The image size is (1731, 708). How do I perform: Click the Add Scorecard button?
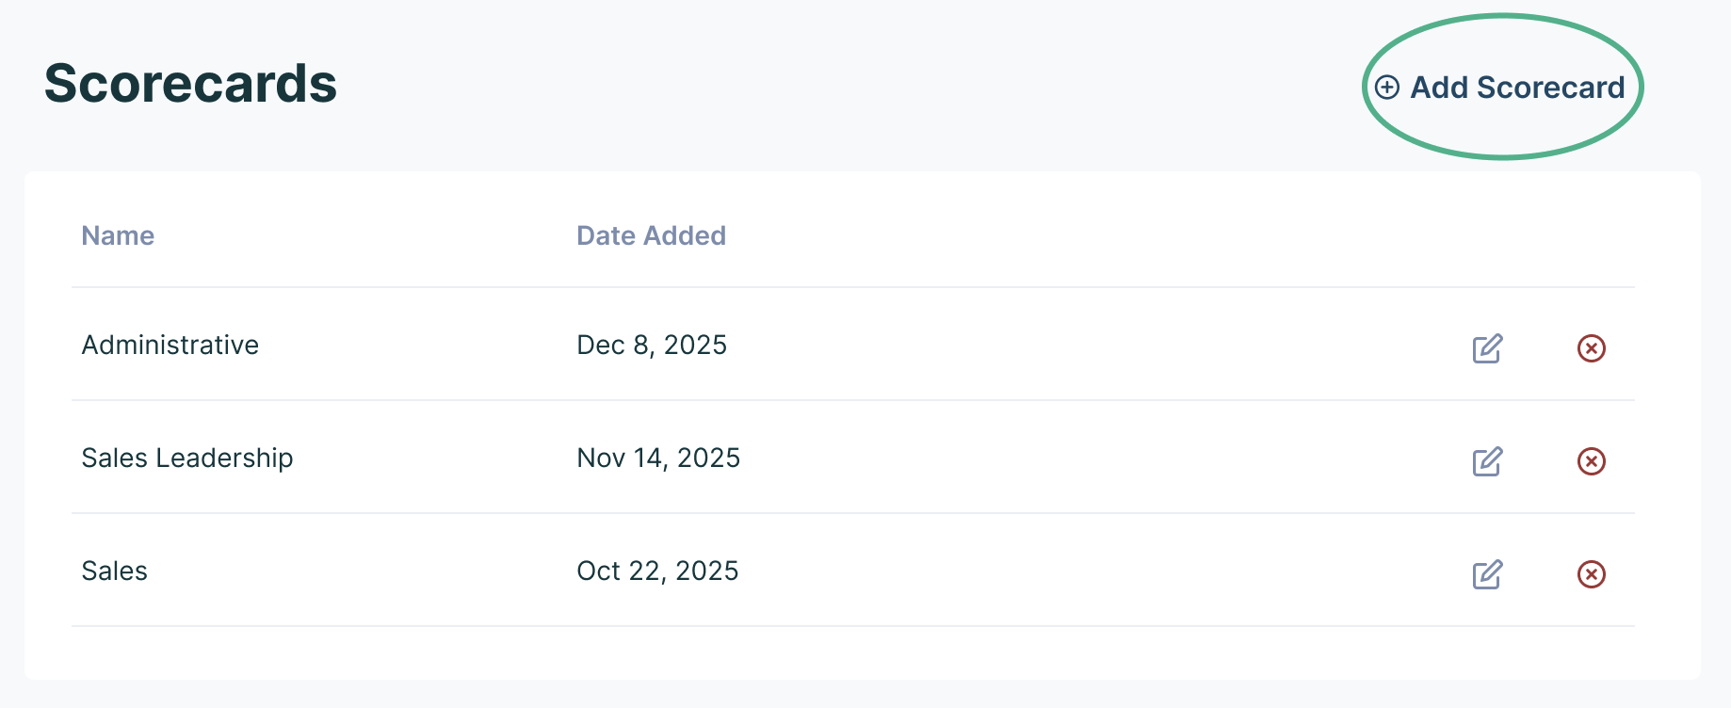(x=1502, y=87)
